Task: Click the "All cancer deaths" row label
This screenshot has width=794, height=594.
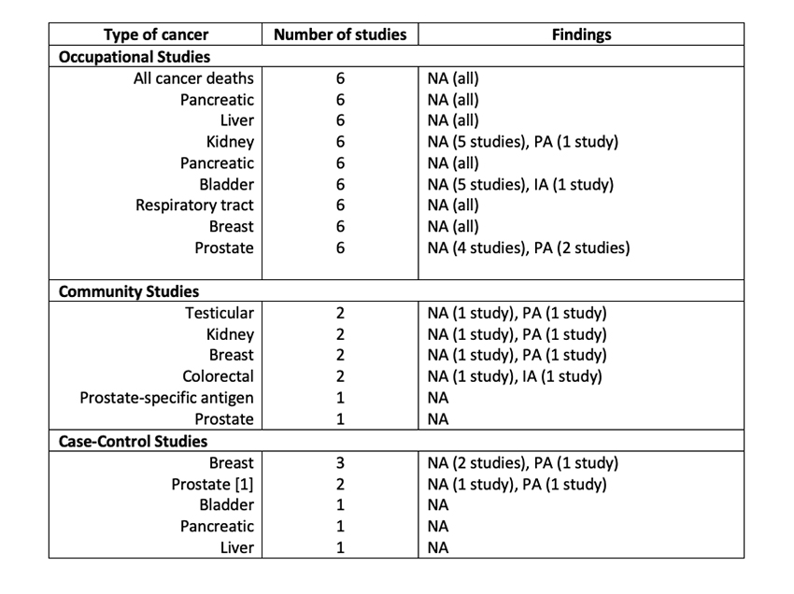Action: coord(193,78)
